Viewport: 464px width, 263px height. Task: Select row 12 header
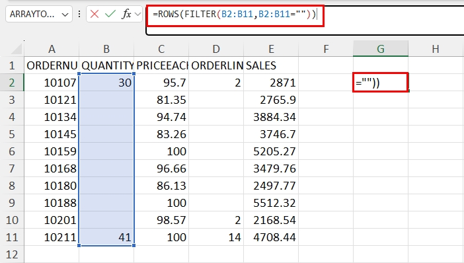pyautogui.click(x=12, y=254)
